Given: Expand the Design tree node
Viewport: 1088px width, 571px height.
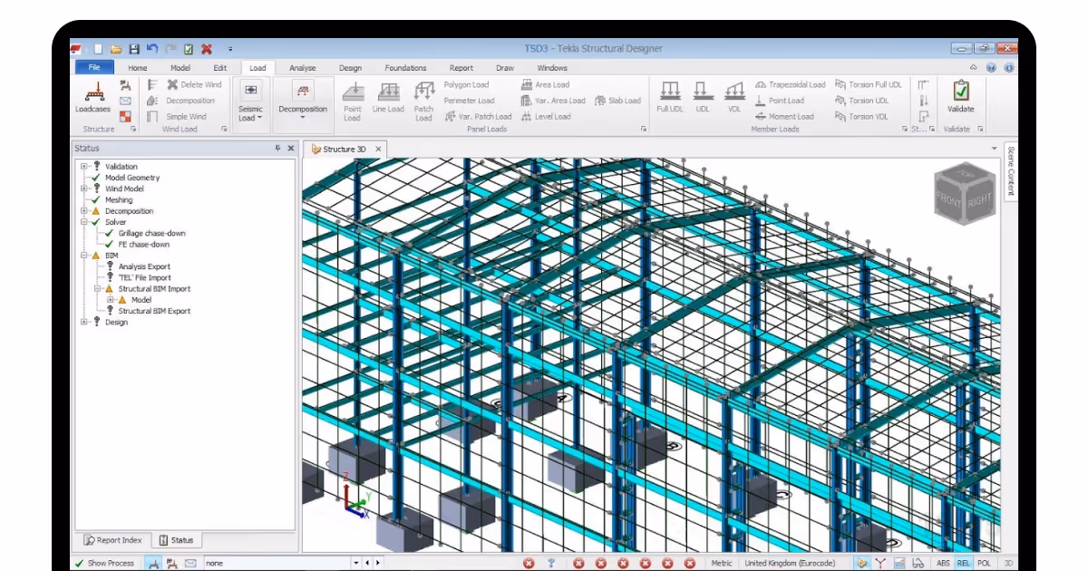Looking at the screenshot, I should (83, 322).
